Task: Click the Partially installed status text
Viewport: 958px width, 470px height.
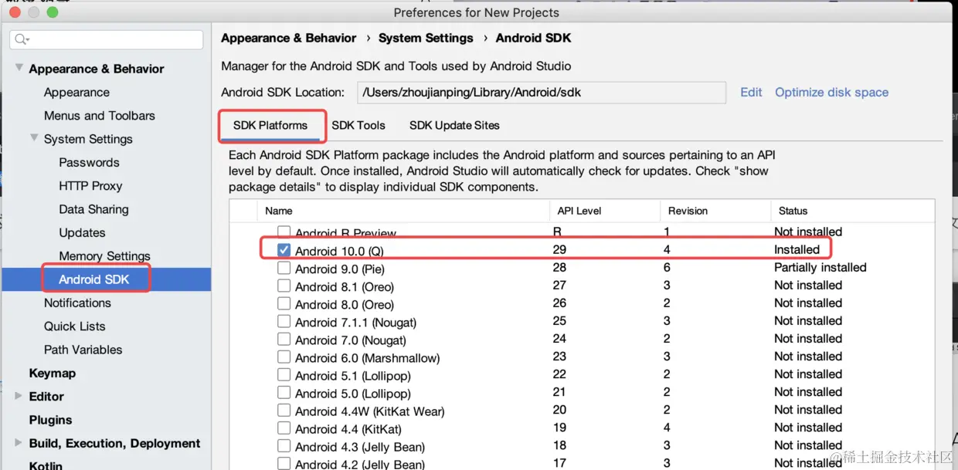Action: (820, 267)
